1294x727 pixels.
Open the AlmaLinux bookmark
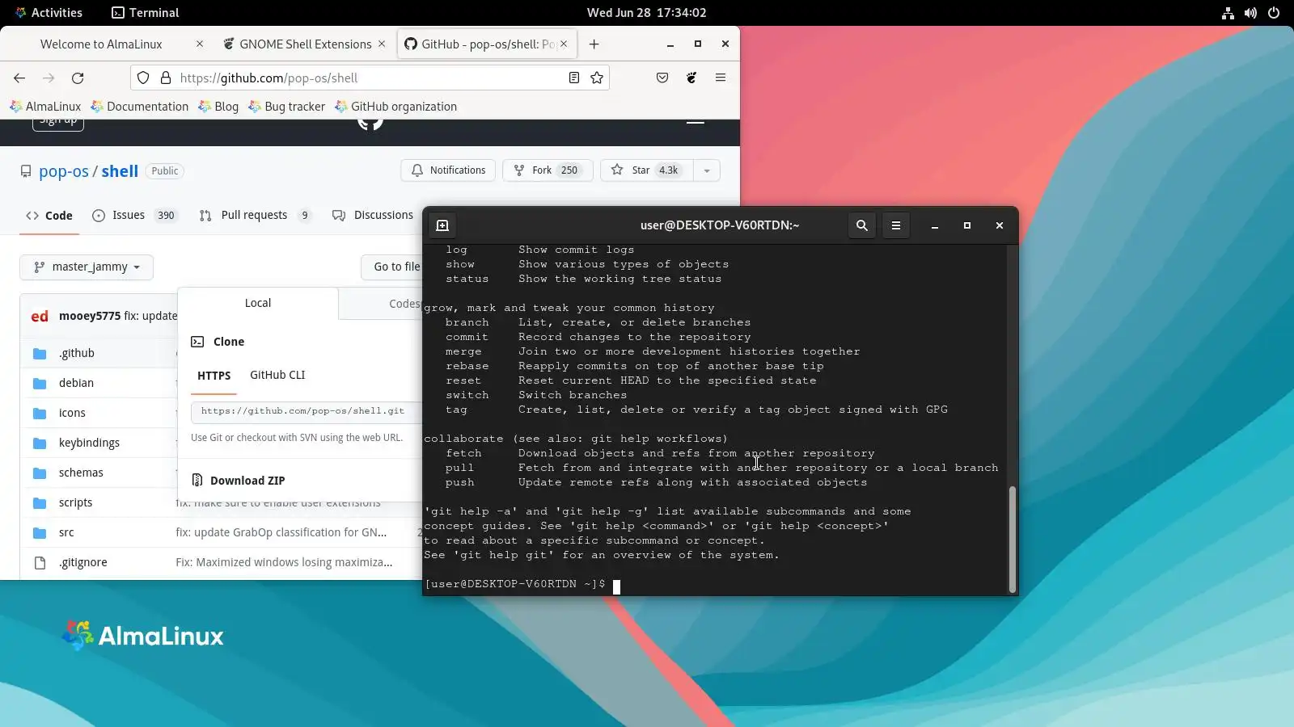[x=45, y=107]
